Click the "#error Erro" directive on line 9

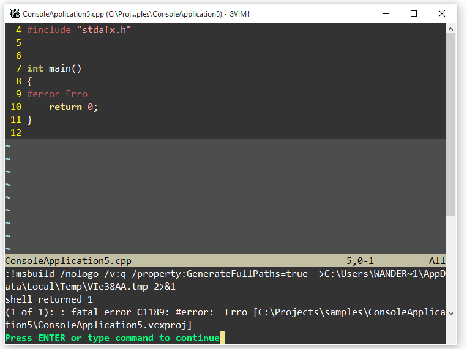(x=57, y=94)
